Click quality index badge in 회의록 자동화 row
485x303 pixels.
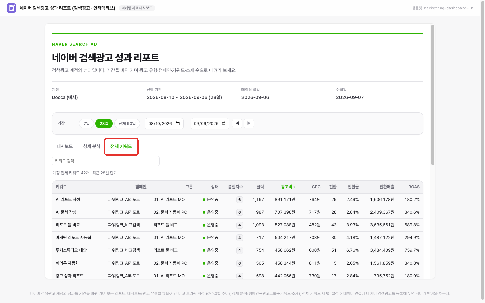[x=240, y=263]
